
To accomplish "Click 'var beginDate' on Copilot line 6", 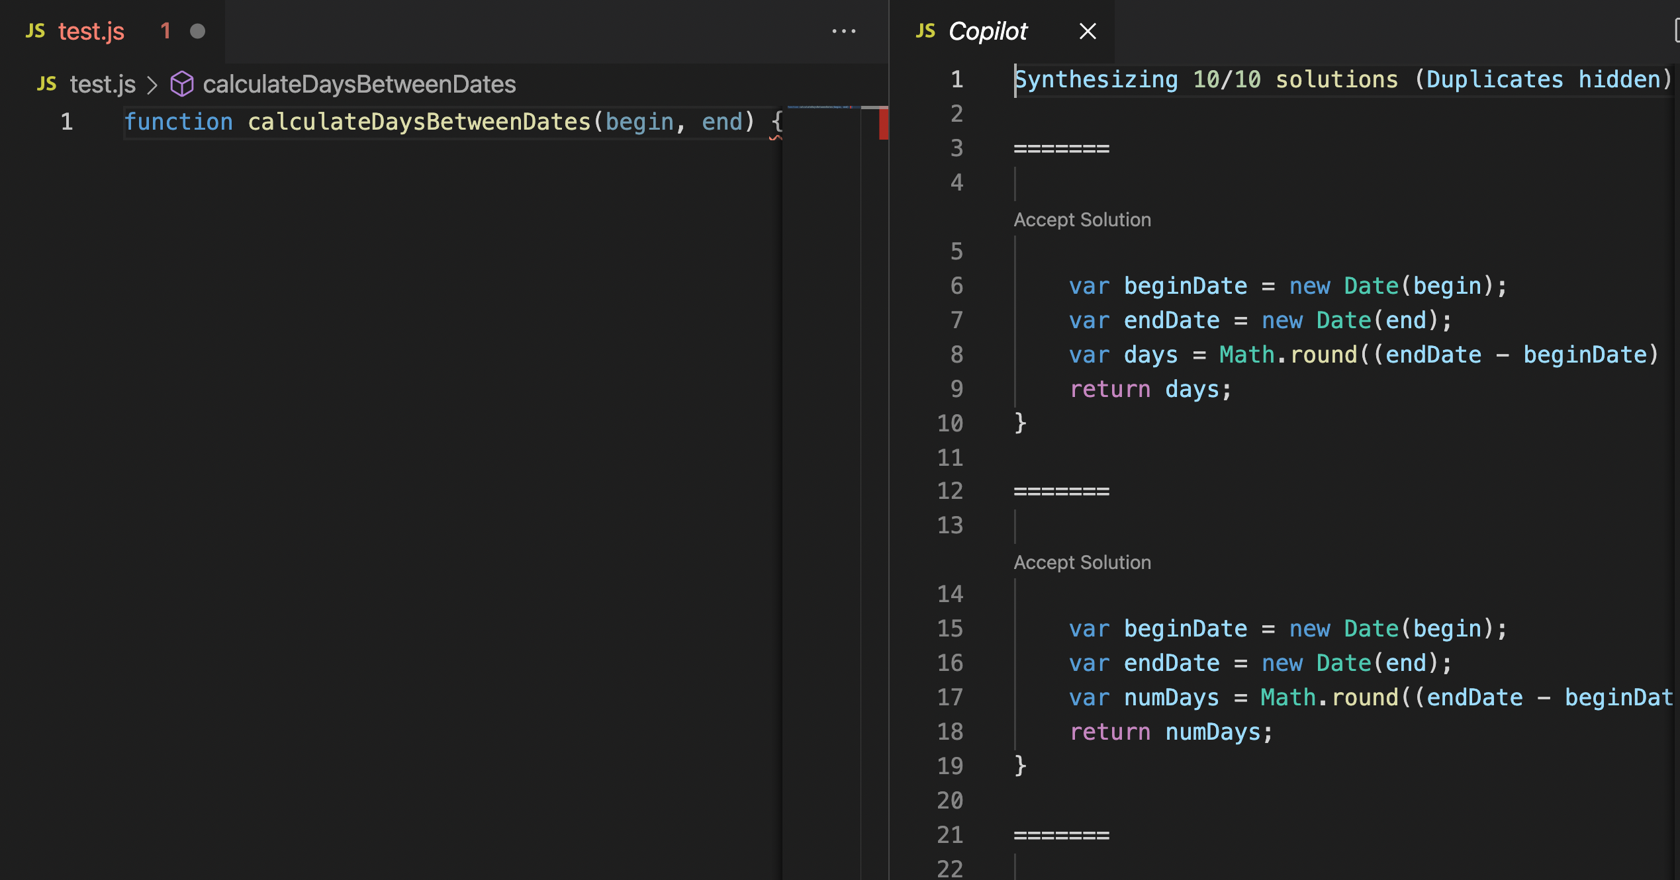I will click(1158, 286).
